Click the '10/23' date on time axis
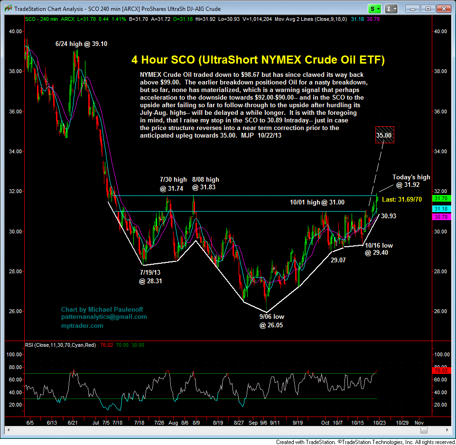456x445 pixels. pyautogui.click(x=379, y=423)
